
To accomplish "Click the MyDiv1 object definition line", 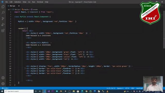I will [x=47, y=21].
